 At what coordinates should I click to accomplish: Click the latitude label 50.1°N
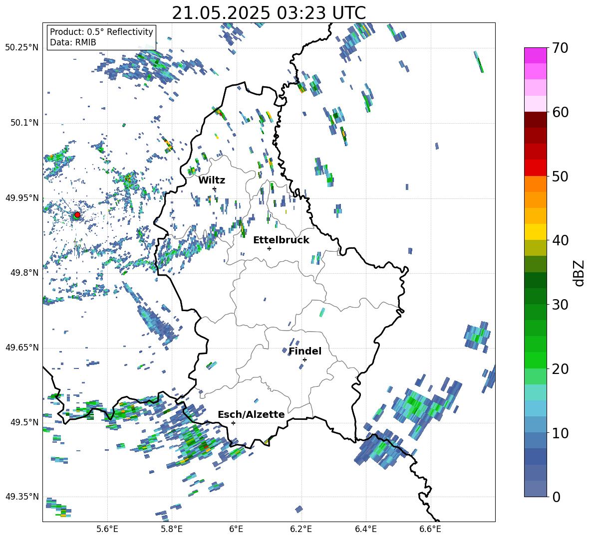(x=24, y=123)
